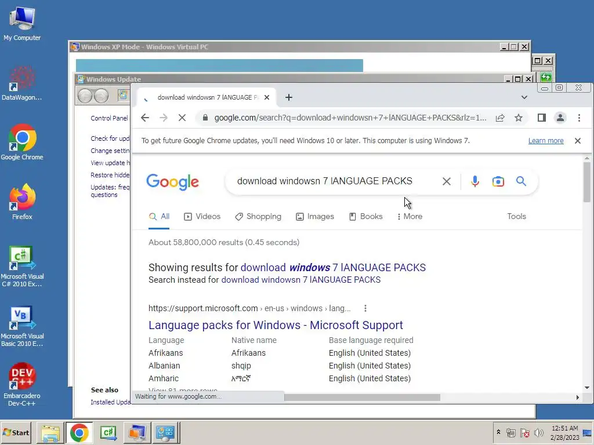Show hidden tray icons arrow
The image size is (594, 445).
[x=498, y=432]
